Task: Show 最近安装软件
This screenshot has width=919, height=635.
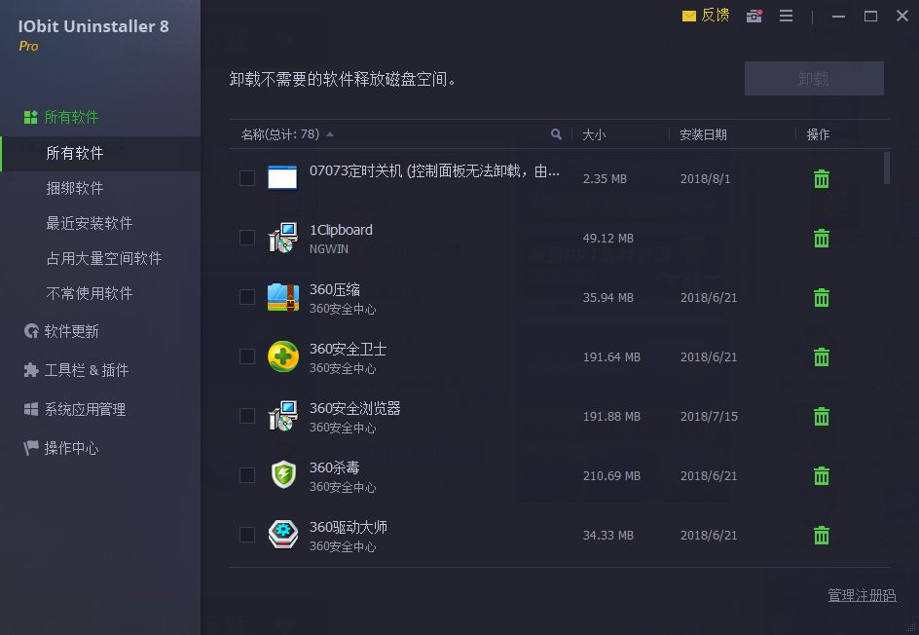Action: [90, 223]
